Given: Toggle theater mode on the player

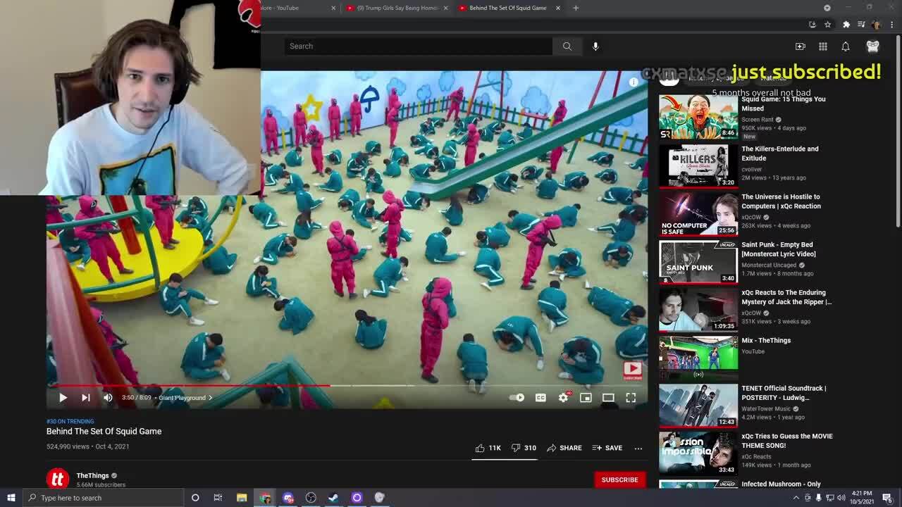Looking at the screenshot, I should (608, 398).
